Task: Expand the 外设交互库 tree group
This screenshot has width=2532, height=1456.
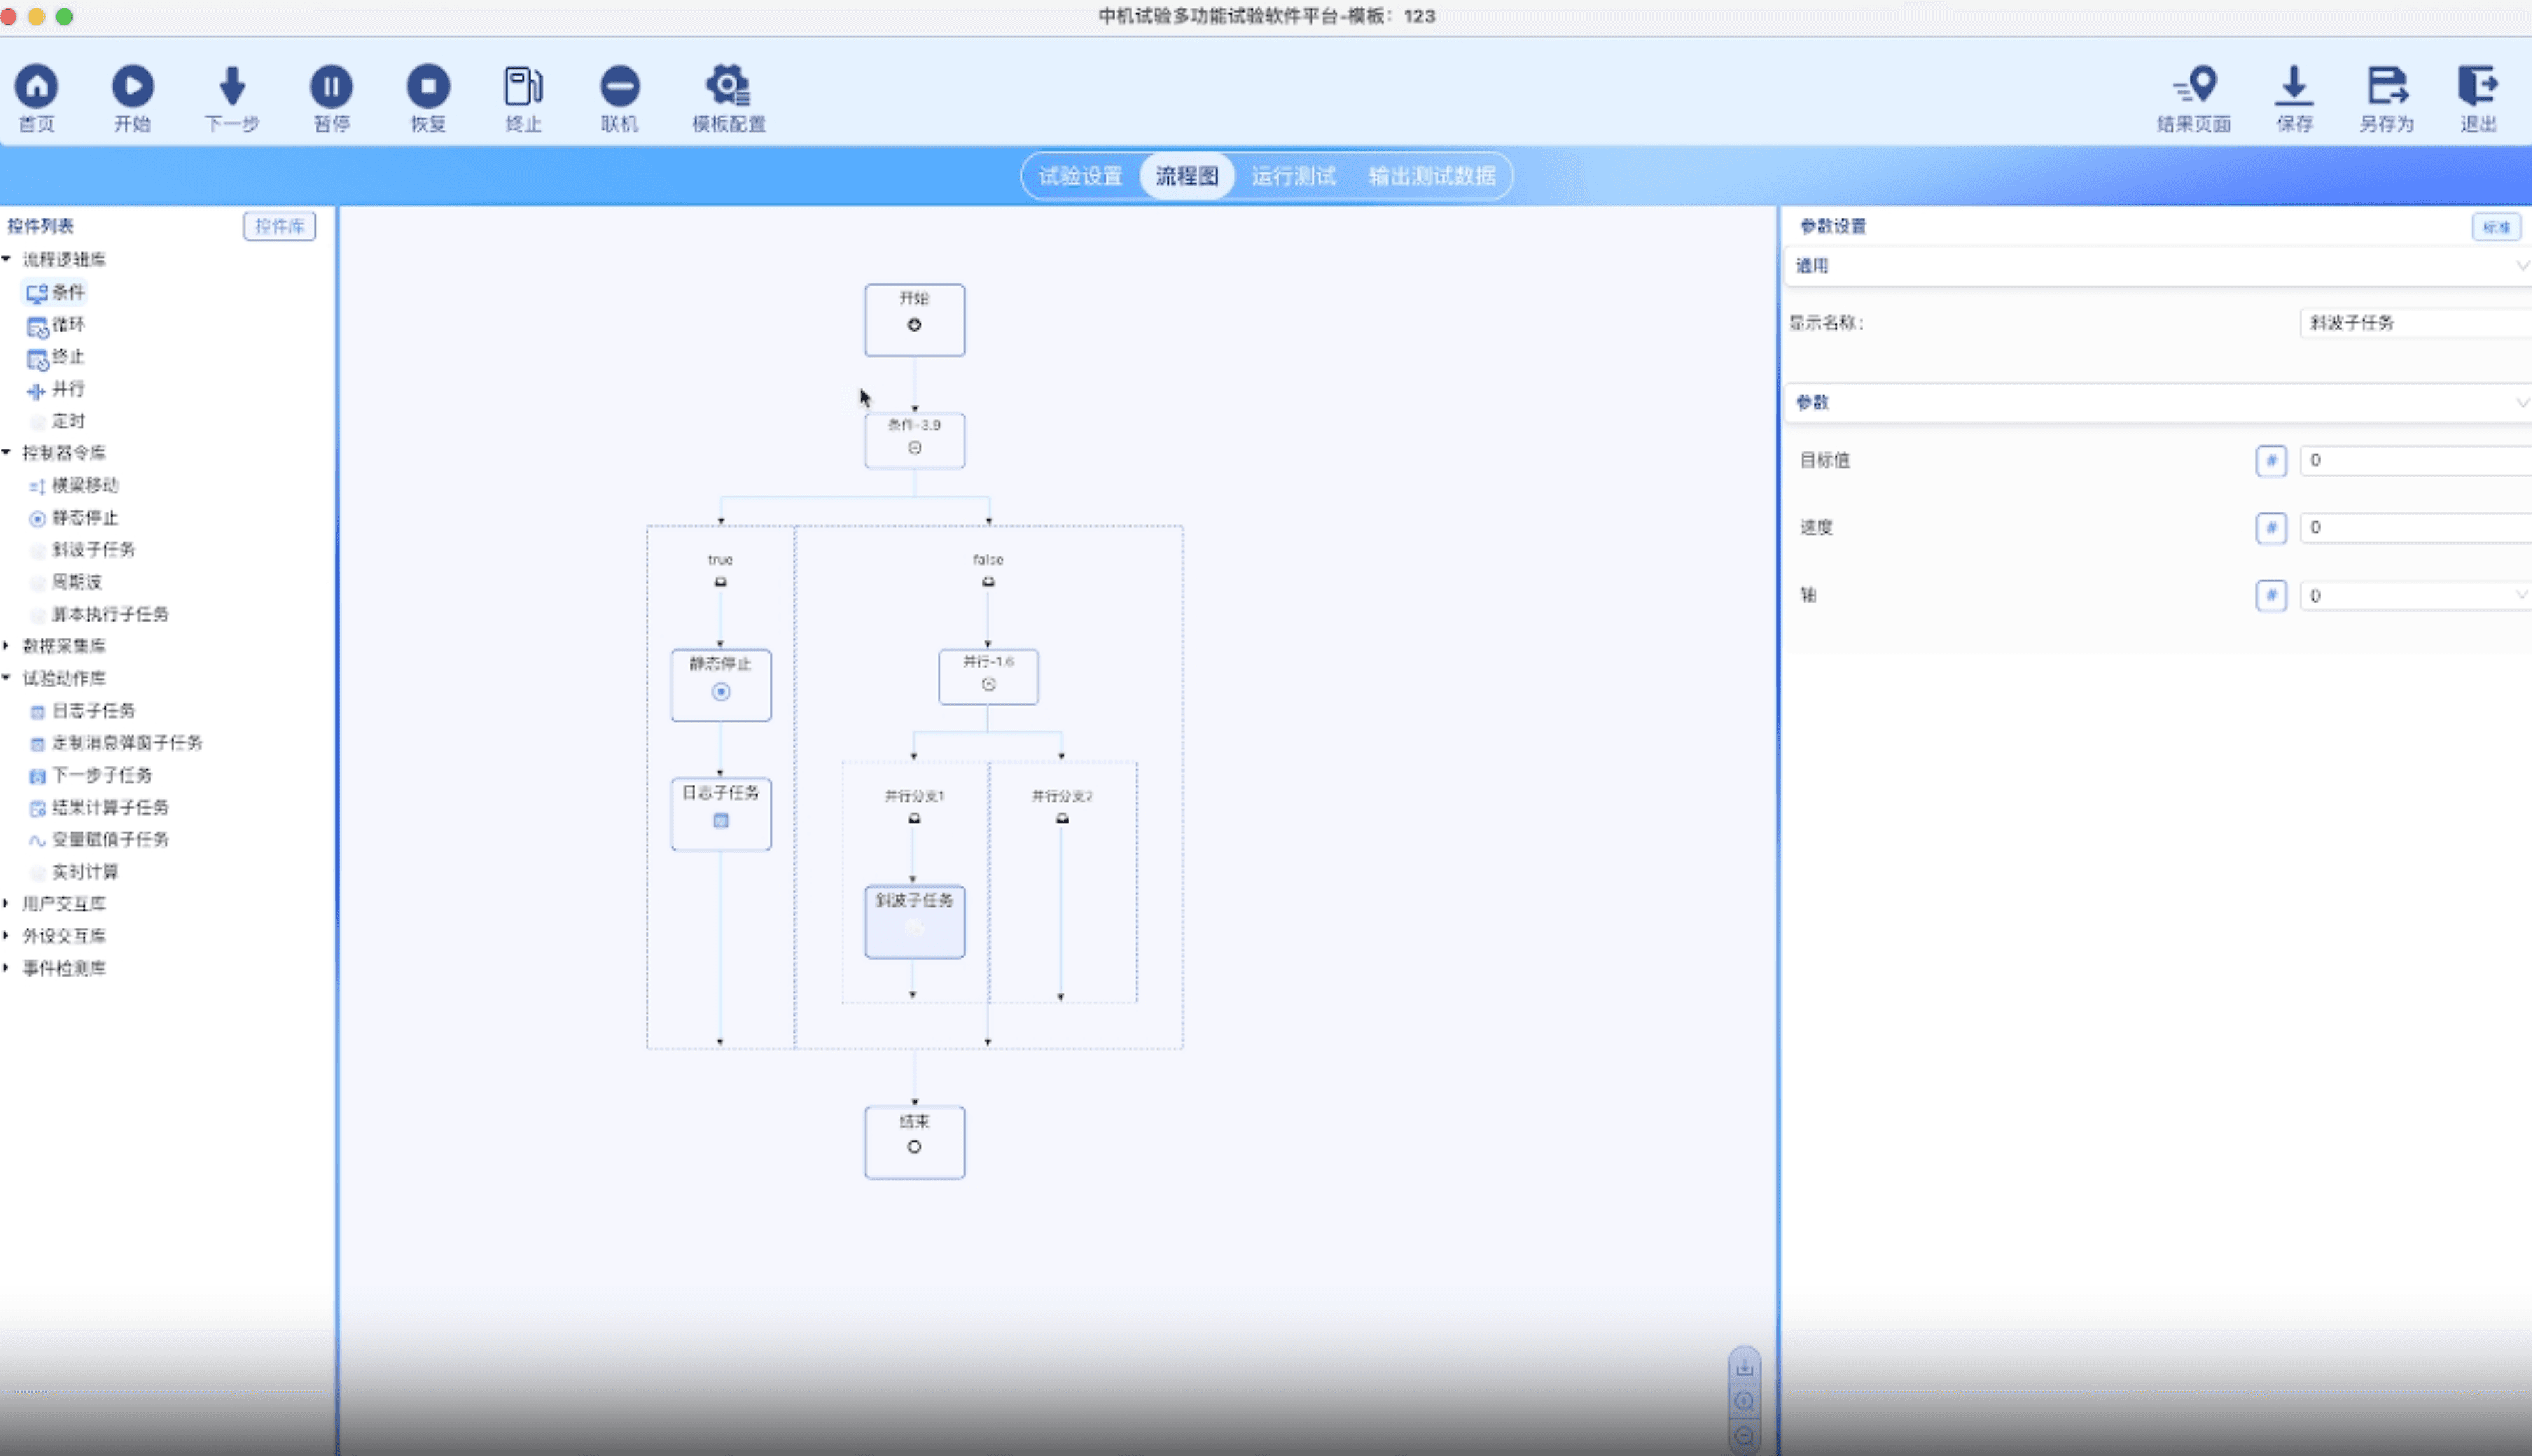Action: click(x=7, y=936)
